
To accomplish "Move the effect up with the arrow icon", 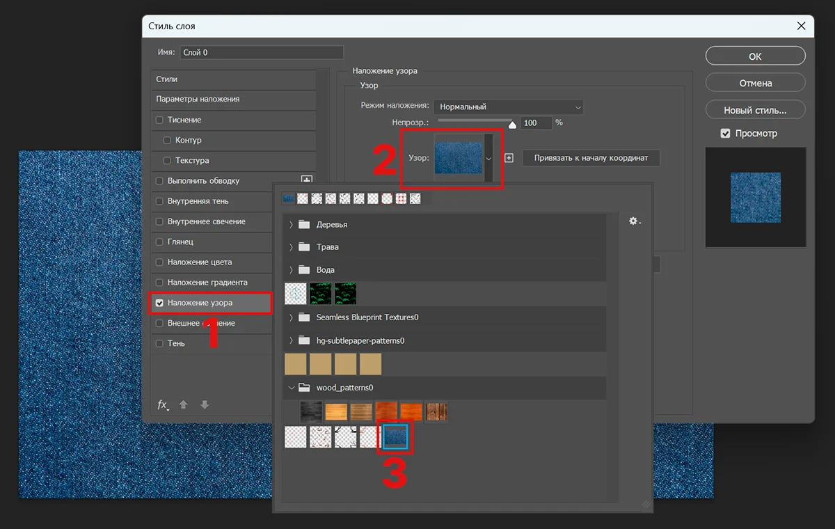I will tap(184, 404).
